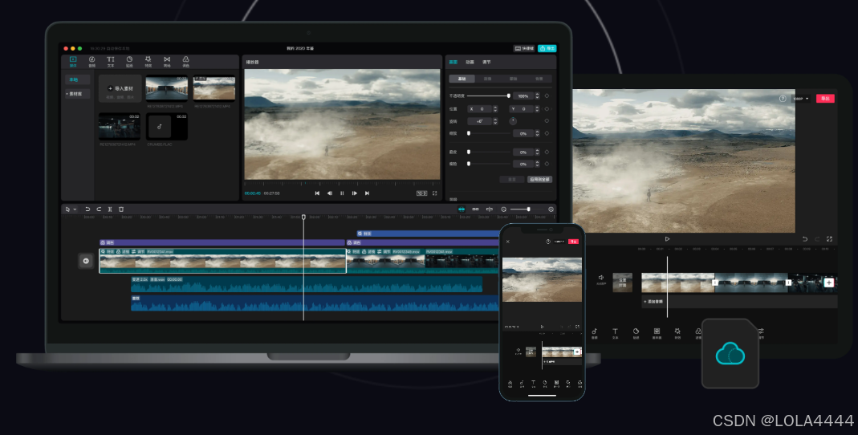Toggle the opacity keyframe diamond
This screenshot has height=435, width=858.
[x=547, y=96]
